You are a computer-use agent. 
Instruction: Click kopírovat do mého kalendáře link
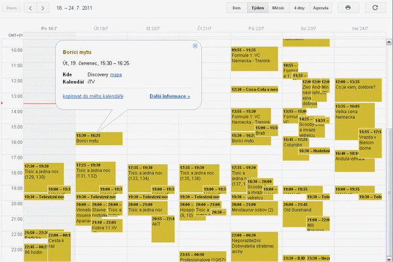coord(93,96)
